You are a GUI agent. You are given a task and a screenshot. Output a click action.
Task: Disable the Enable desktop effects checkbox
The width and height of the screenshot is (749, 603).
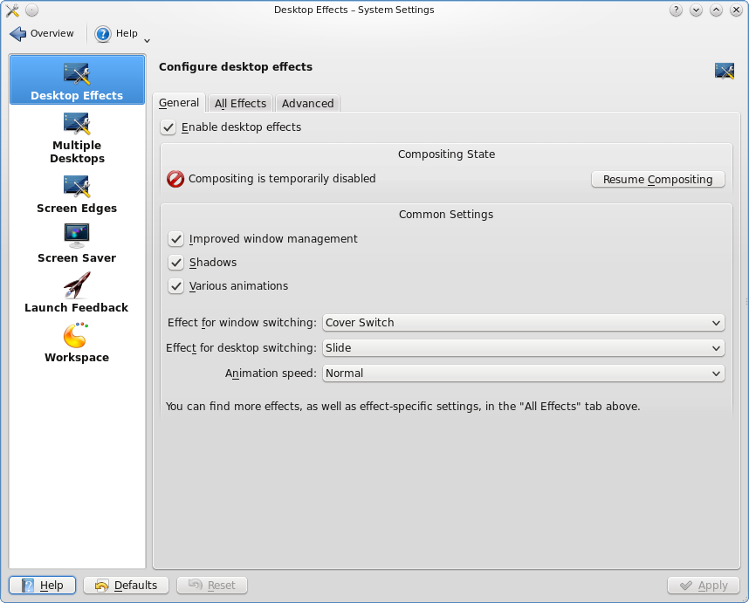(x=168, y=127)
